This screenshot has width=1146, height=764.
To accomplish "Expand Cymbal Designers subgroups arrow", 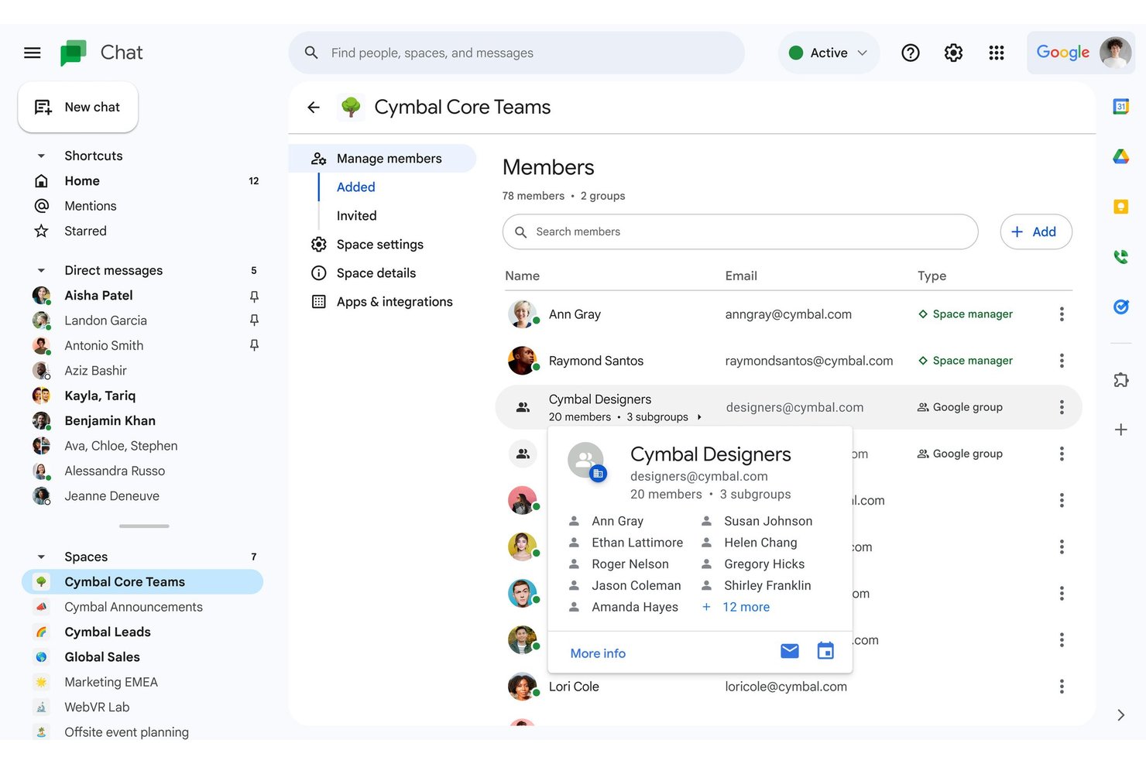I will [x=699, y=417].
